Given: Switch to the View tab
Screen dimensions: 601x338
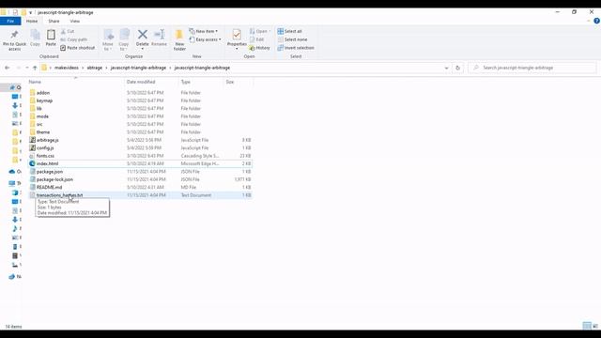Looking at the screenshot, I should coord(75,21).
